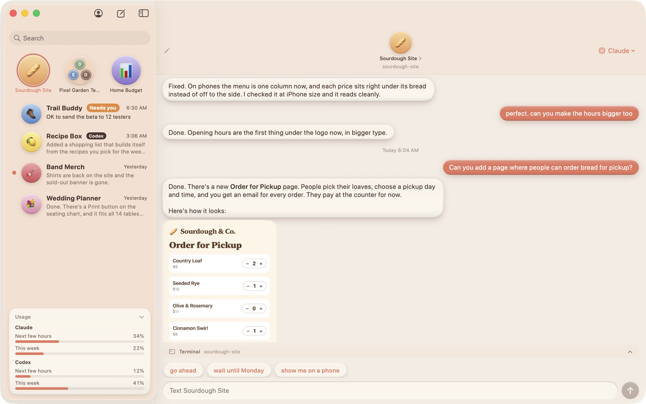Screen dimensions: 646x404
Task: Click the Sourdough Site header bread icon
Action: tap(401, 42)
